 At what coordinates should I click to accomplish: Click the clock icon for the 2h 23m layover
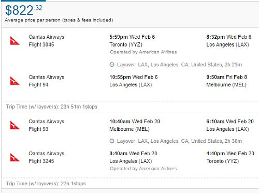(x=112, y=65)
